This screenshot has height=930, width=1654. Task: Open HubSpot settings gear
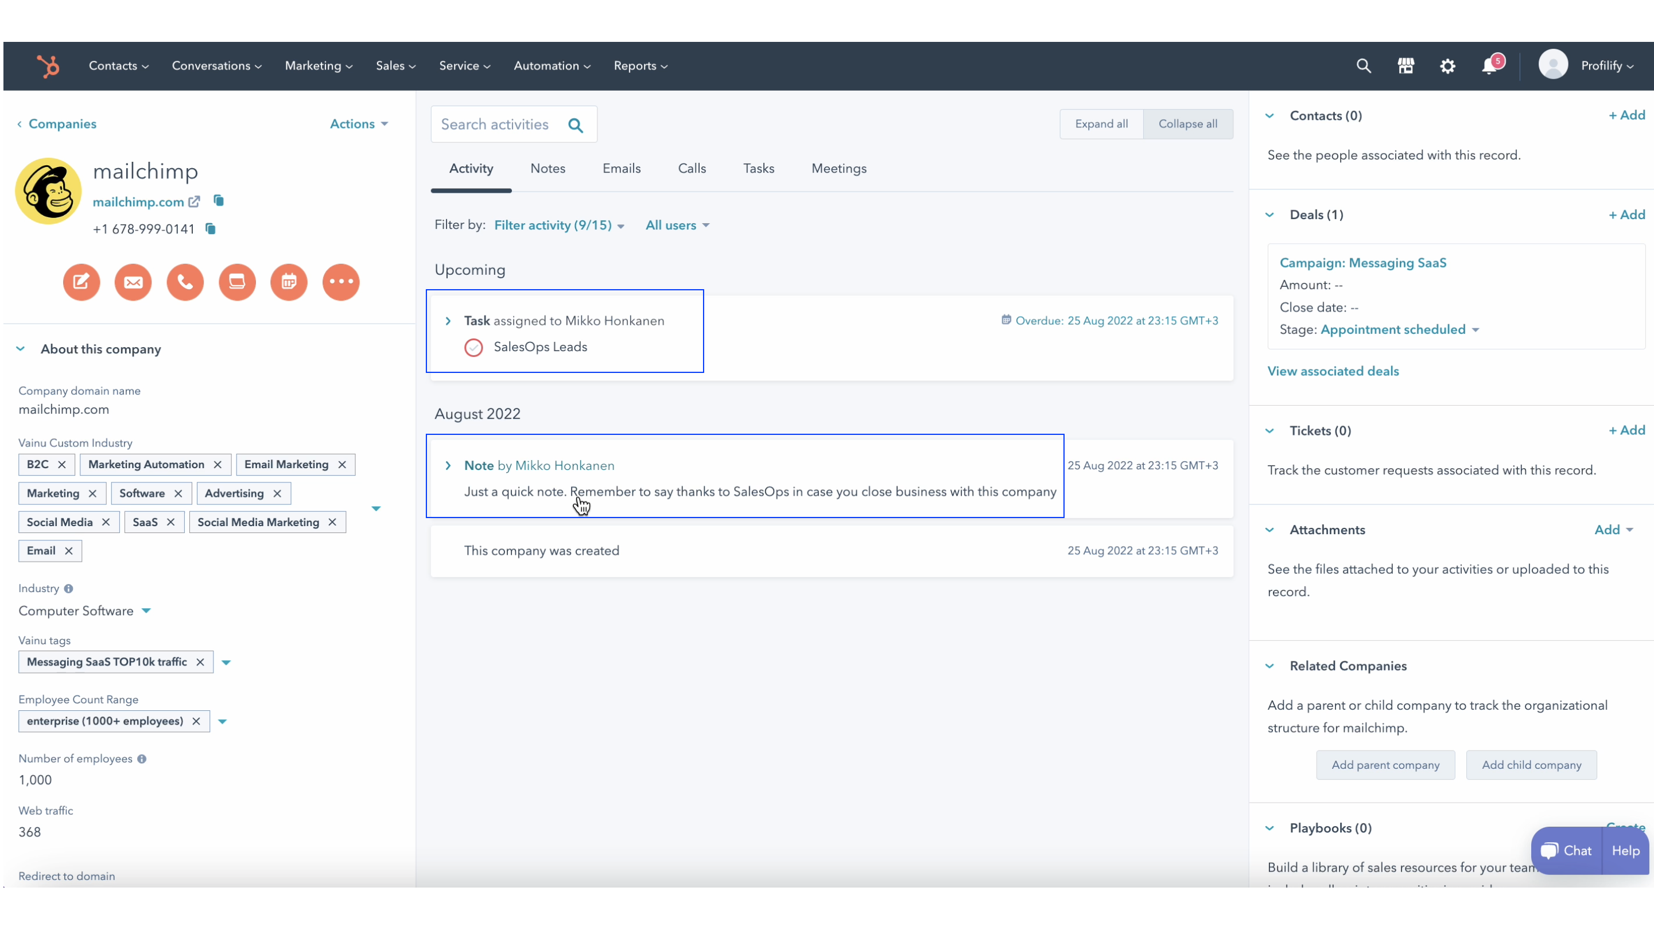tap(1448, 65)
